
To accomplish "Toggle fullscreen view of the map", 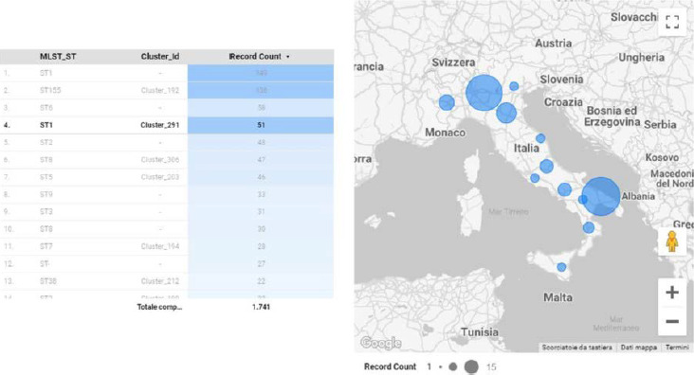I will [x=672, y=22].
